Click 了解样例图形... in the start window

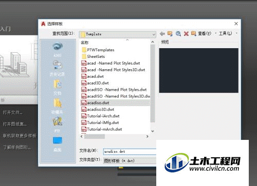click(17, 147)
